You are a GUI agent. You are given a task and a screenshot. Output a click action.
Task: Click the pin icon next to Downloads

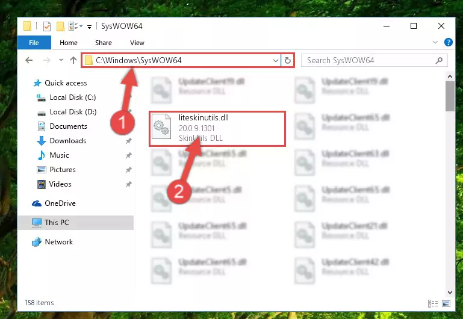pos(128,141)
